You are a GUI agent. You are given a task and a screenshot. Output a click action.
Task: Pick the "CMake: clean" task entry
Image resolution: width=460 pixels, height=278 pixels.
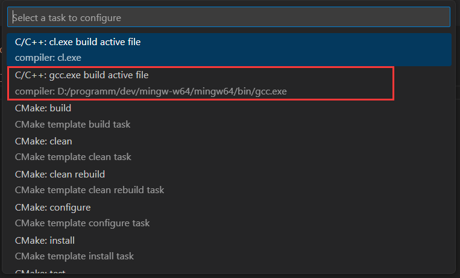click(43, 141)
